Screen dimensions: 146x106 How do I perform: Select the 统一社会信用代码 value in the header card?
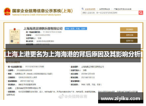tap(52, 32)
